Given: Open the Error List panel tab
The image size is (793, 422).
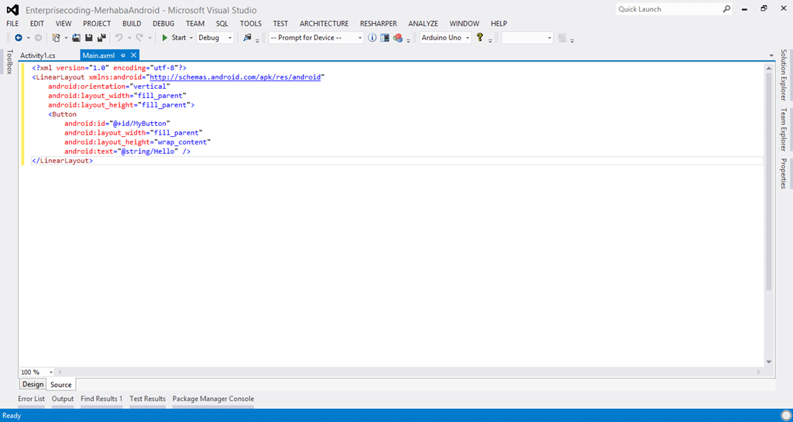Looking at the screenshot, I should pos(31,399).
